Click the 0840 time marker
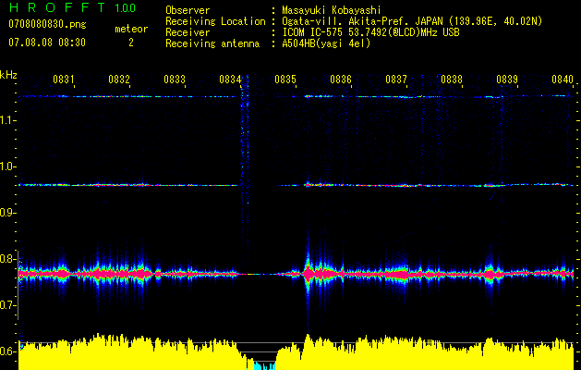The image size is (581, 370). pyautogui.click(x=563, y=80)
